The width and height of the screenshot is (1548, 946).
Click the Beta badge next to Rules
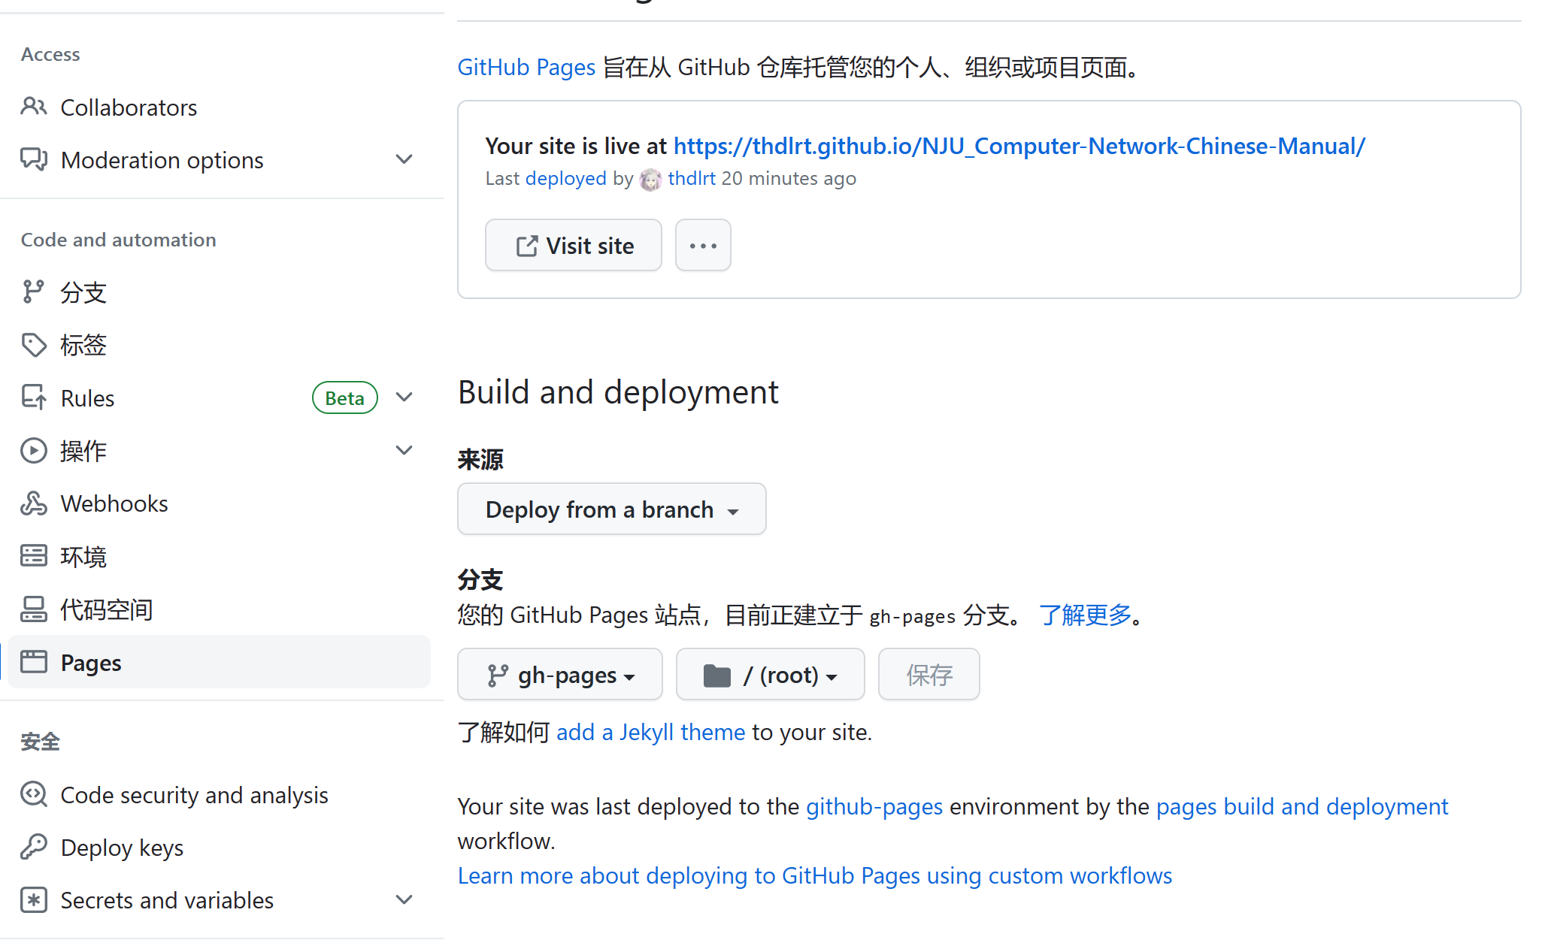(345, 398)
